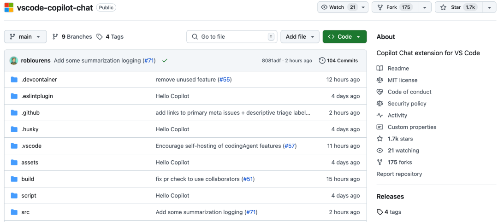Open the Add file dropdown

(x=300, y=37)
